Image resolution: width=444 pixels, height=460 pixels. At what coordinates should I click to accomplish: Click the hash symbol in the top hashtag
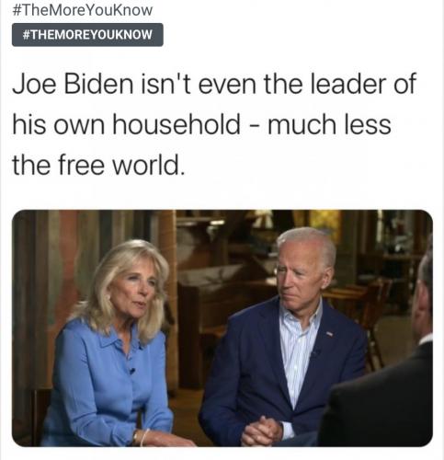click(17, 10)
